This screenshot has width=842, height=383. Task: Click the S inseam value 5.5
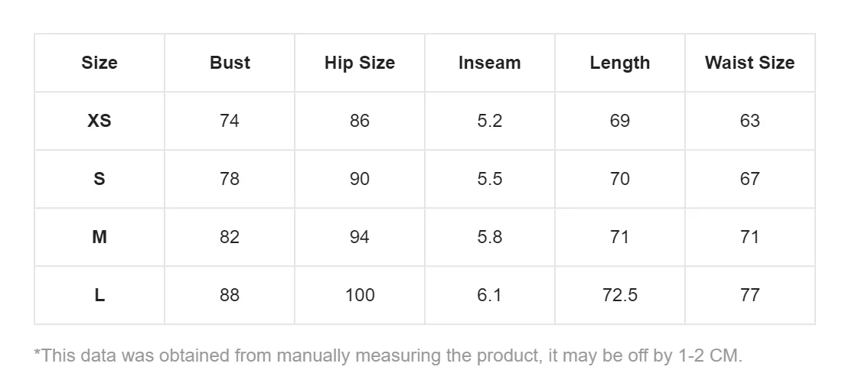[489, 179]
